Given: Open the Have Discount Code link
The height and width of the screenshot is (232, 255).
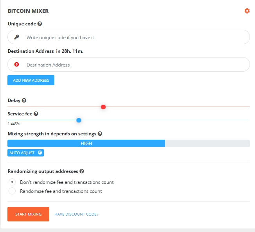Looking at the screenshot, I should pos(76,214).
